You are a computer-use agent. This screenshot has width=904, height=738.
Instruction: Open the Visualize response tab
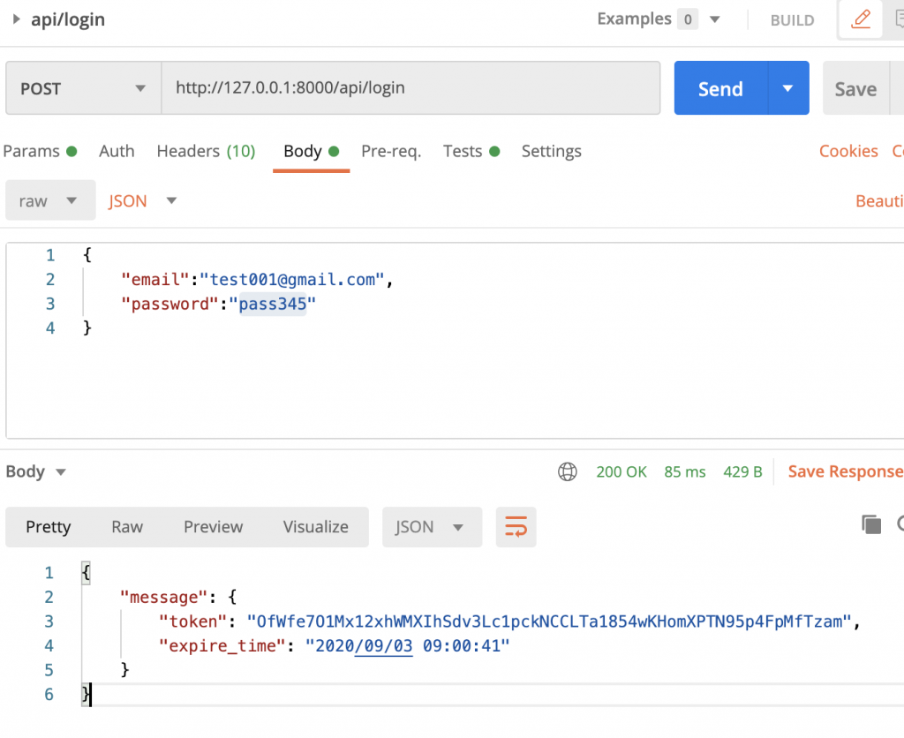tap(315, 527)
